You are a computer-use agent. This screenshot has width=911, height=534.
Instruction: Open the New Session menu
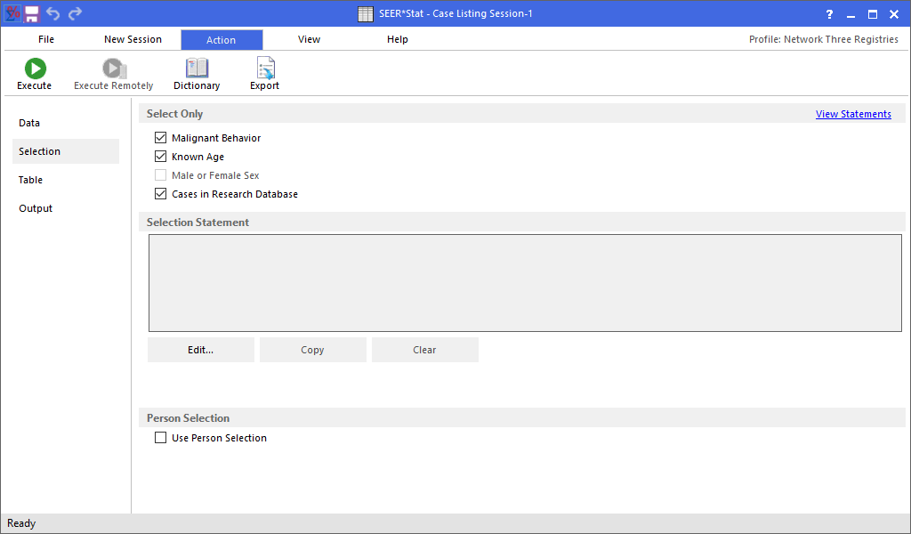coord(133,39)
